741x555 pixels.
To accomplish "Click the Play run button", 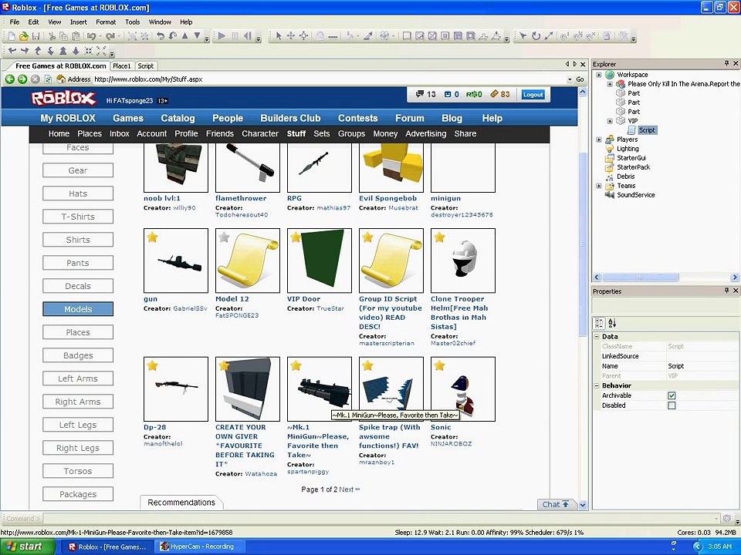I will pyautogui.click(x=222, y=36).
